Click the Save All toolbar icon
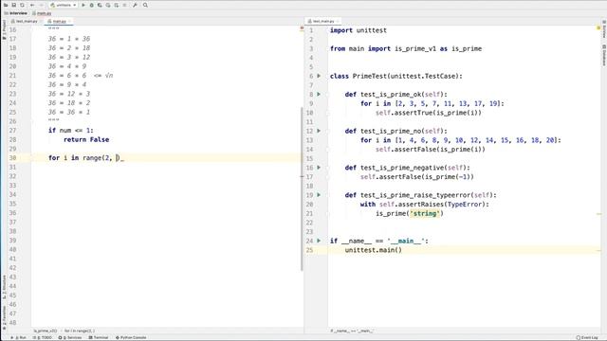Viewport: 607px width, 341px height. 14,5
